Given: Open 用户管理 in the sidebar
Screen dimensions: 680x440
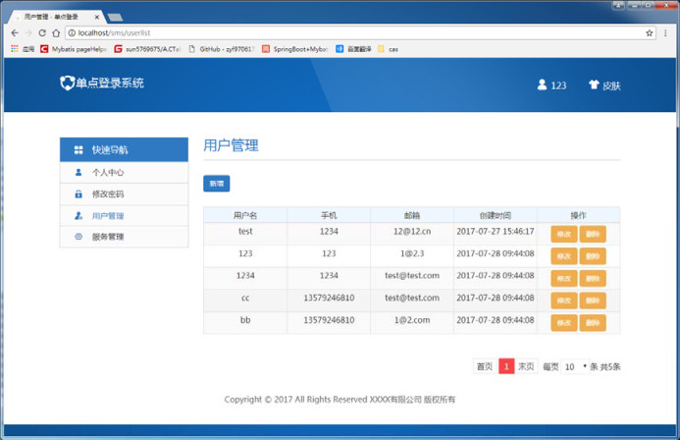Looking at the screenshot, I should click(x=108, y=216).
